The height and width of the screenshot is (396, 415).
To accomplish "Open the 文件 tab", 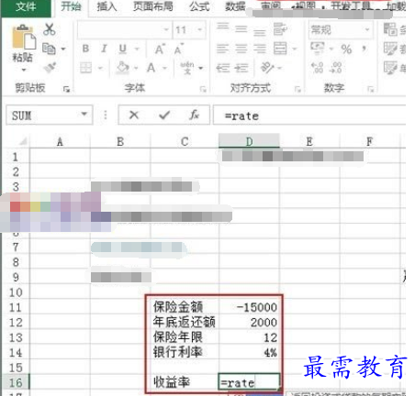I will pyautogui.click(x=26, y=6).
